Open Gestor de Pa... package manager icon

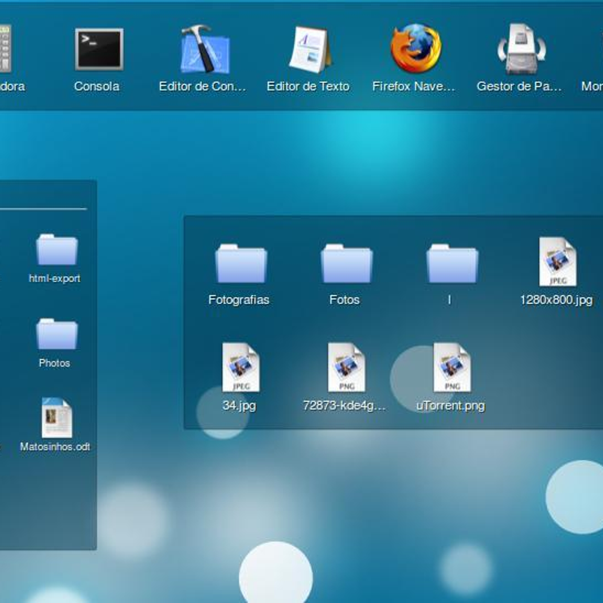tap(521, 49)
